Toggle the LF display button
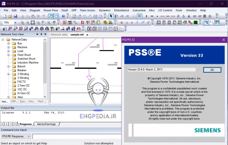Viewport: 228px width, 145px height. (217, 23)
